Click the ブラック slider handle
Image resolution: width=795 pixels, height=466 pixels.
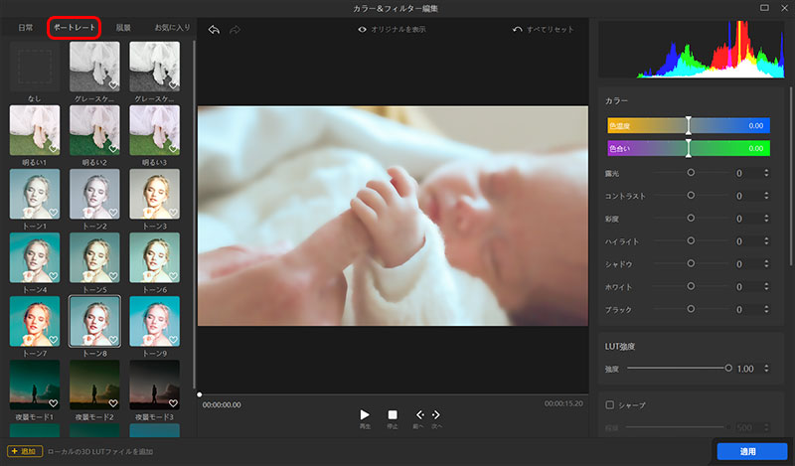pos(691,309)
